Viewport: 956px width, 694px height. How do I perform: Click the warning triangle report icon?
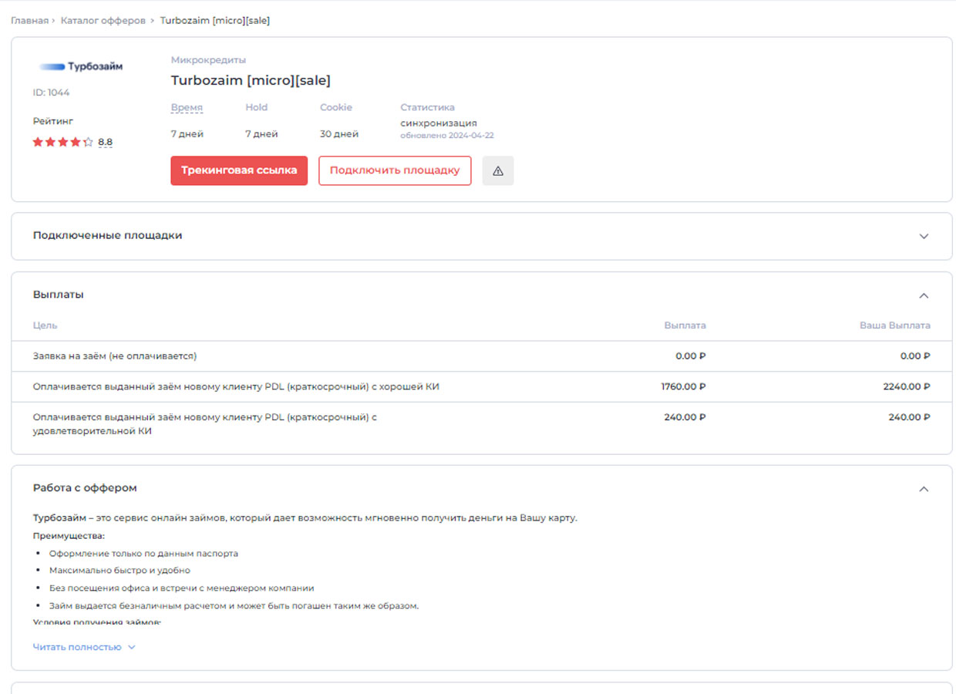[497, 170]
